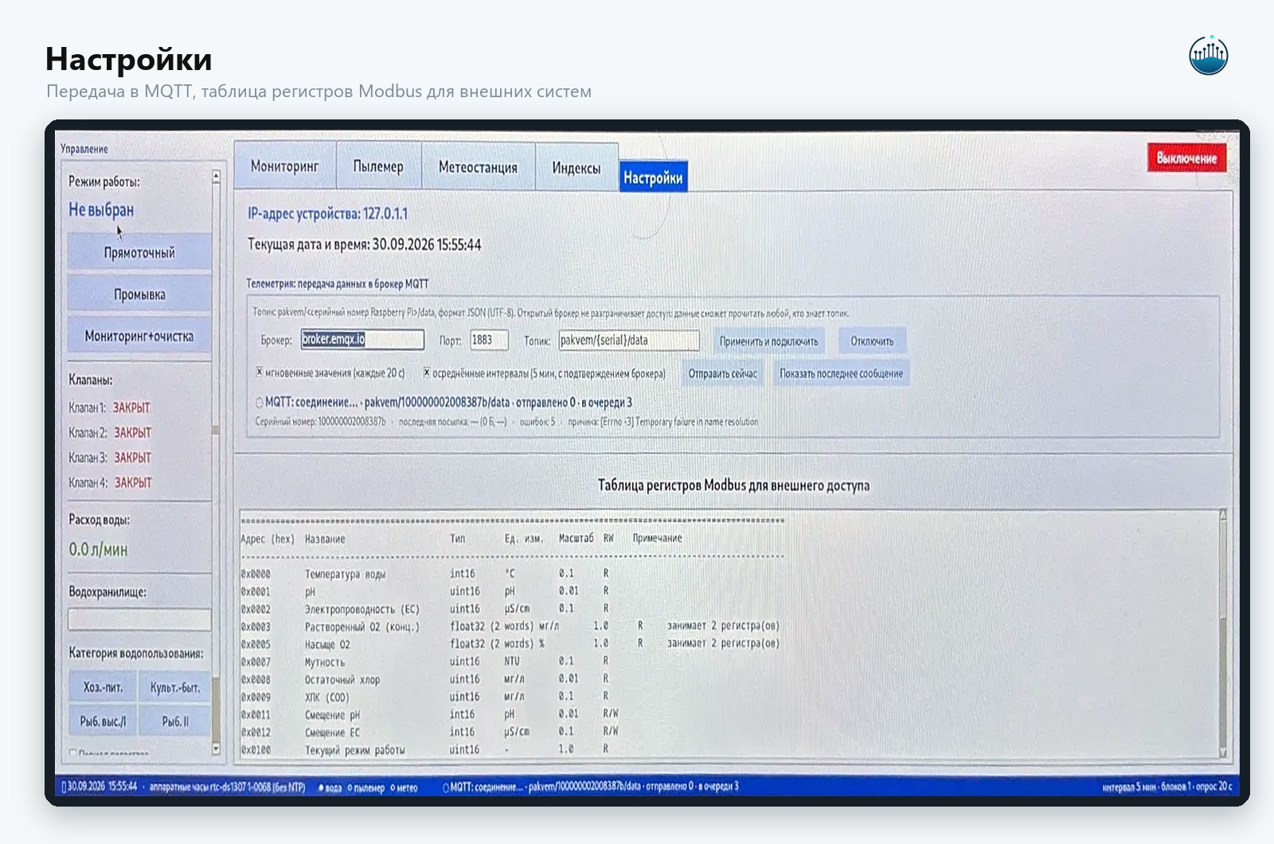Click the up arrow of left panel scrollbar
The image size is (1274, 844).
216,177
